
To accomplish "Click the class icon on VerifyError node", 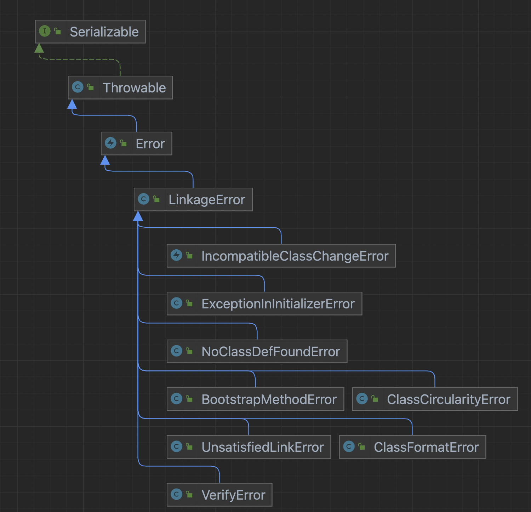I will point(176,494).
